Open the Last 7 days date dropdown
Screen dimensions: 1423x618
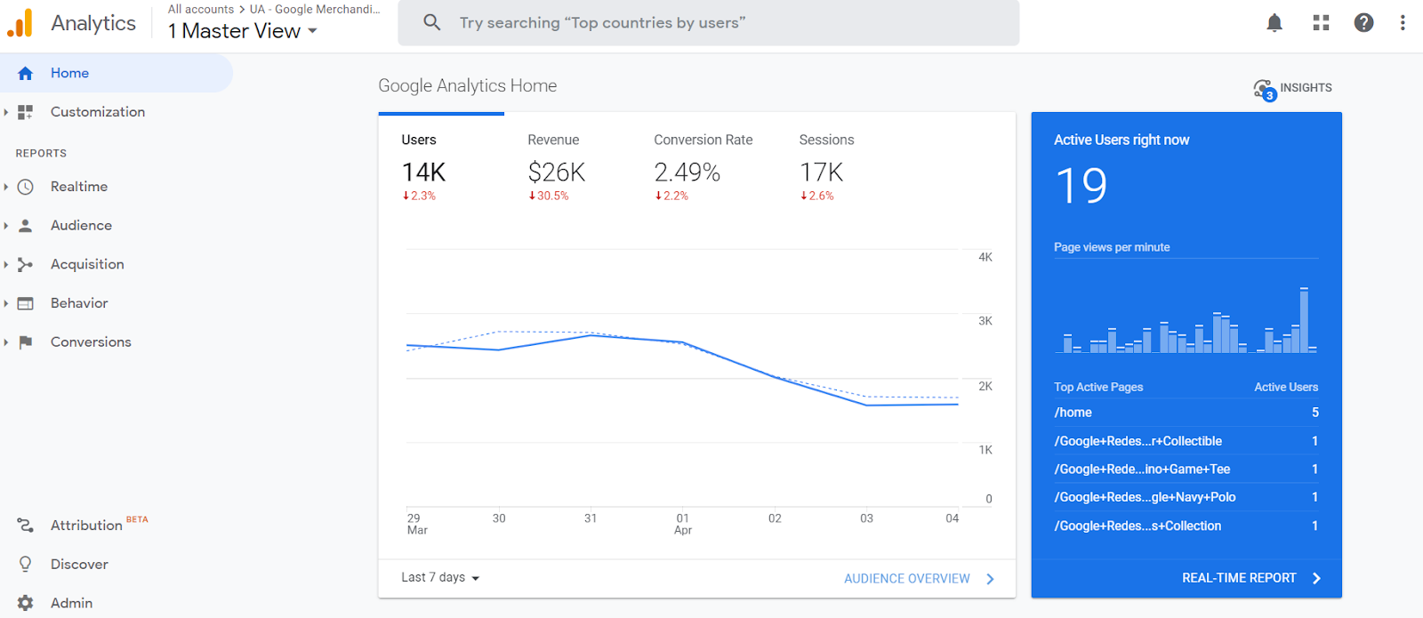440,578
